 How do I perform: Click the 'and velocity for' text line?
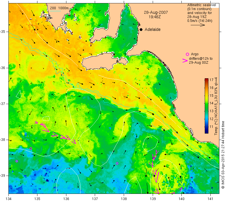[x=199, y=13]
